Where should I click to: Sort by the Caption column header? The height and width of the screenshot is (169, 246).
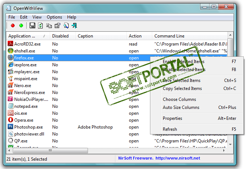[x=101, y=36]
